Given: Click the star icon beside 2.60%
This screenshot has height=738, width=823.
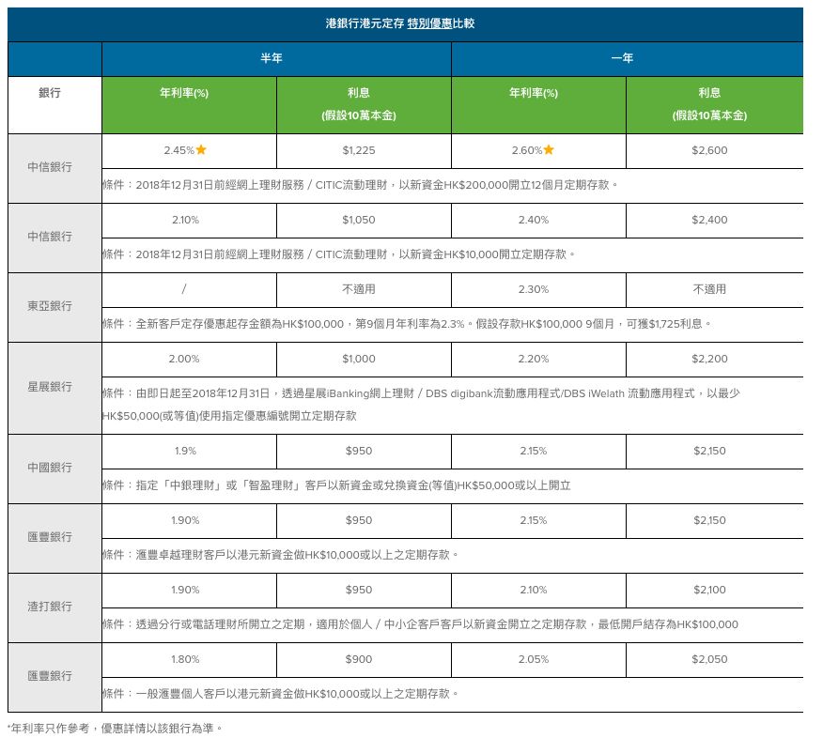Looking at the screenshot, I should pos(549,150).
